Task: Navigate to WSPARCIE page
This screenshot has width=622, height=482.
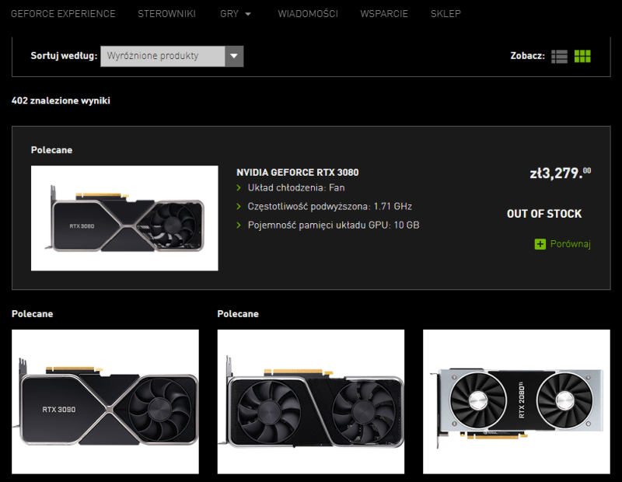Action: point(384,14)
